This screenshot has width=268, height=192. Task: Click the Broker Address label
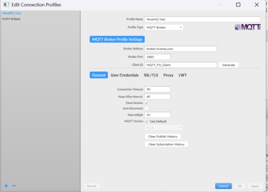click(133, 49)
